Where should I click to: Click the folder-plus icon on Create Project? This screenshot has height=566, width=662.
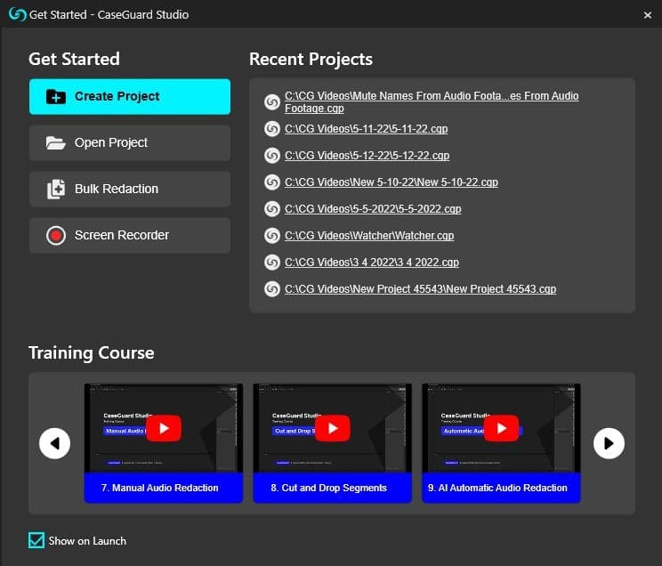56,97
